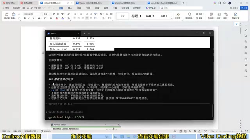
Task: Expand the paste options arrow
Action: tap(16, 18)
